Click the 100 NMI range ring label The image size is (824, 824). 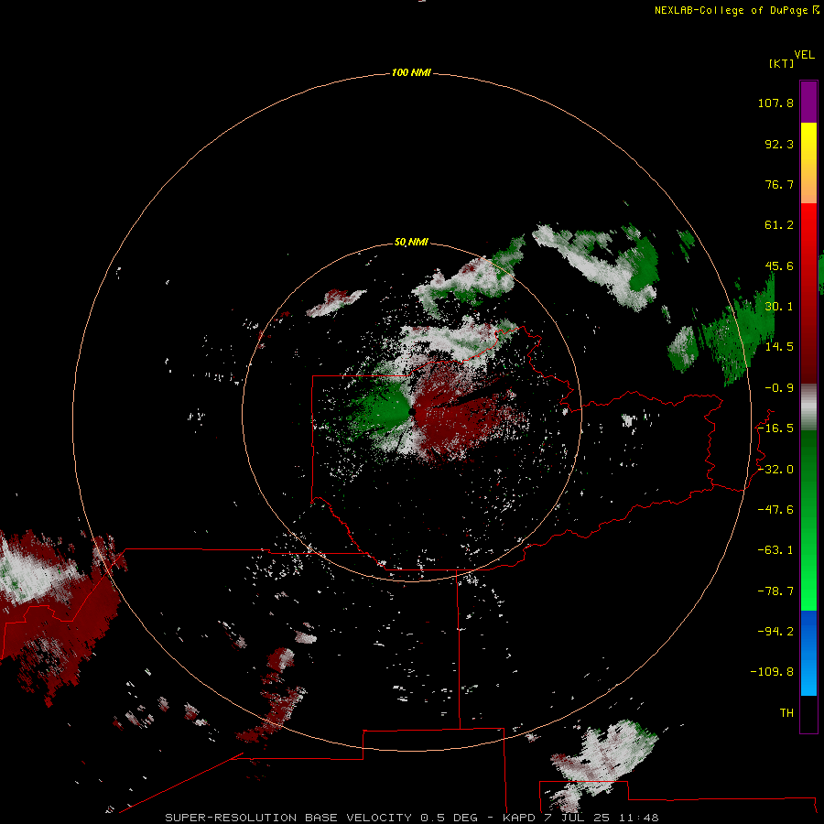pos(411,72)
